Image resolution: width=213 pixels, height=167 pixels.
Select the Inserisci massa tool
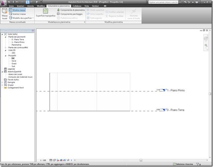point(17,14)
